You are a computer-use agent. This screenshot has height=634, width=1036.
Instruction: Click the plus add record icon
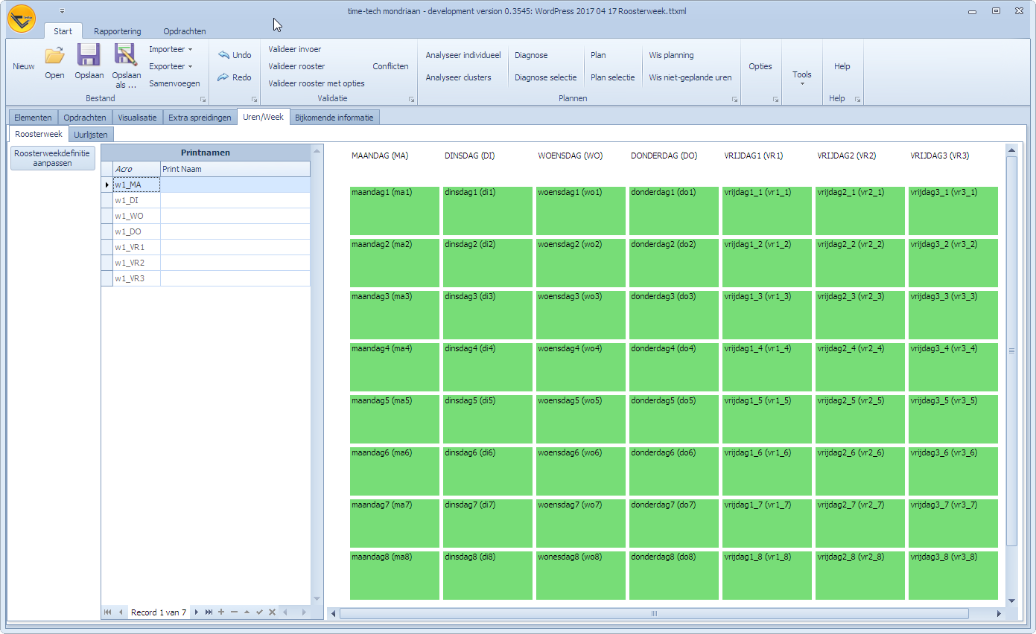(221, 612)
